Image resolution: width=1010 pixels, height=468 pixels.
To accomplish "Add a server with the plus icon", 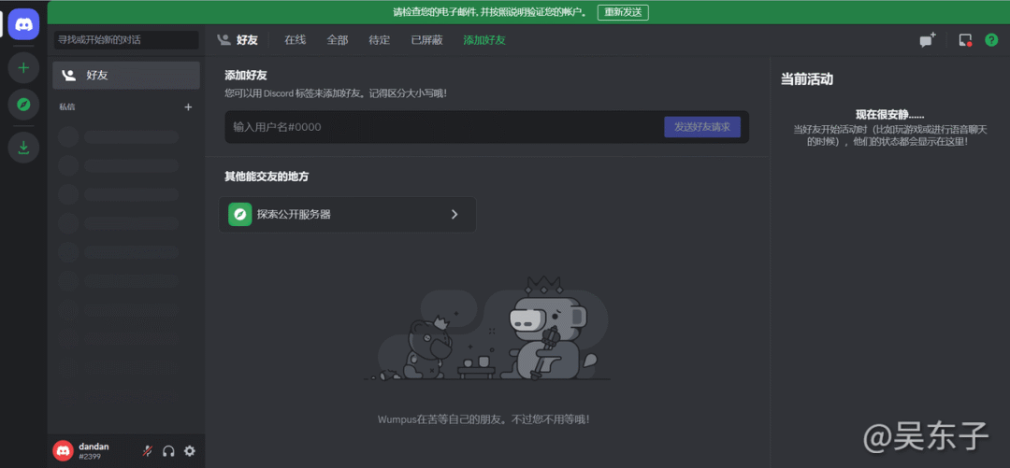I will pyautogui.click(x=23, y=67).
